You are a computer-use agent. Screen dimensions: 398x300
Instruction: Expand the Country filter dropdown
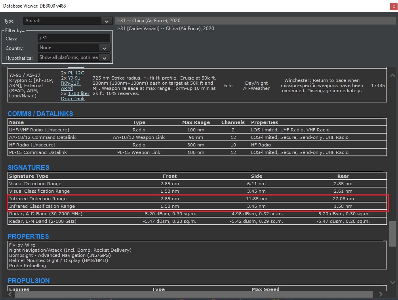click(x=104, y=48)
